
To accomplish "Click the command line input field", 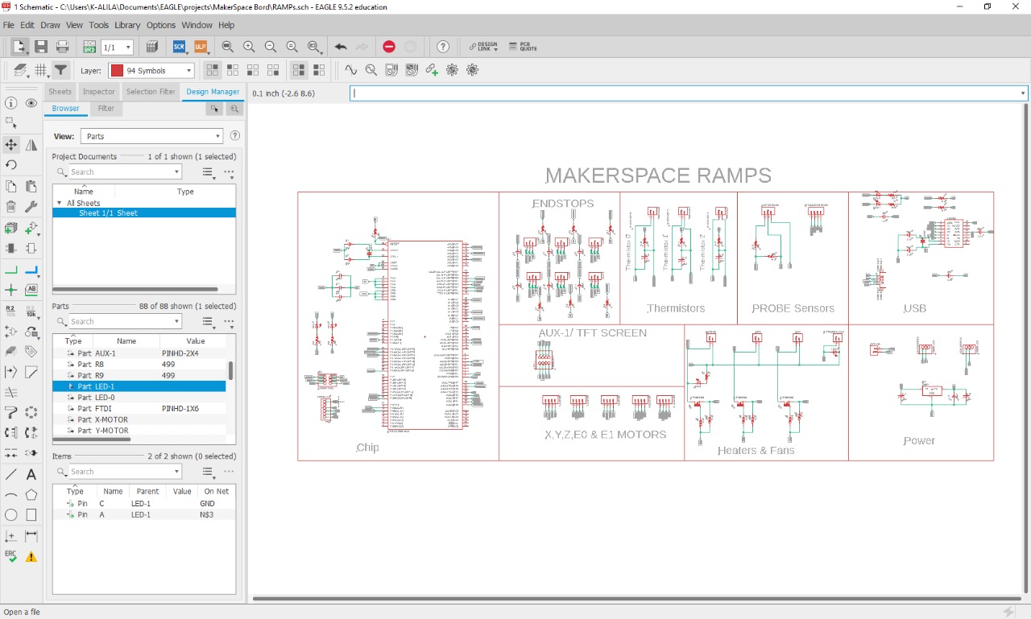I will point(685,93).
